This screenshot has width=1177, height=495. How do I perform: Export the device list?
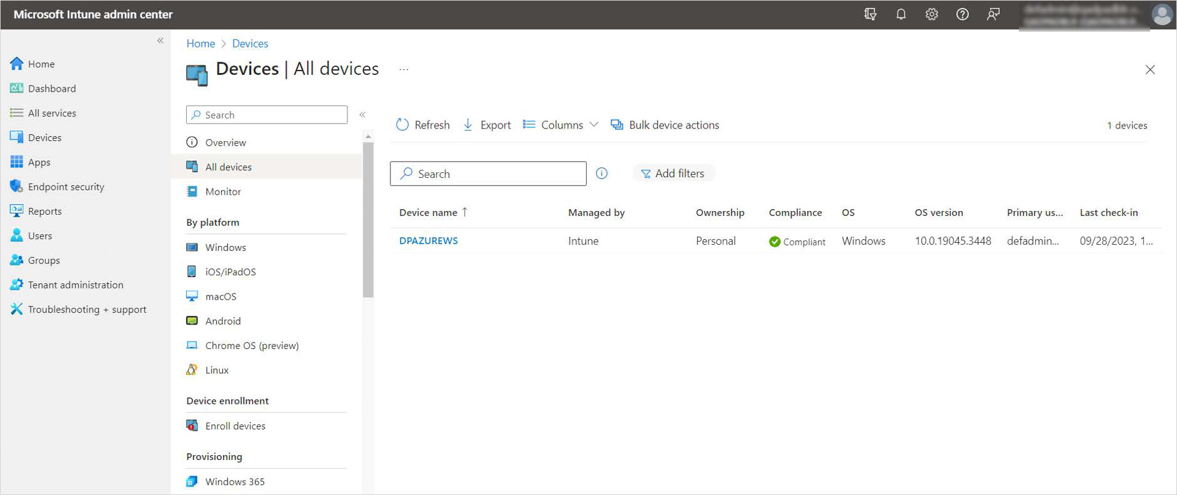tap(487, 125)
